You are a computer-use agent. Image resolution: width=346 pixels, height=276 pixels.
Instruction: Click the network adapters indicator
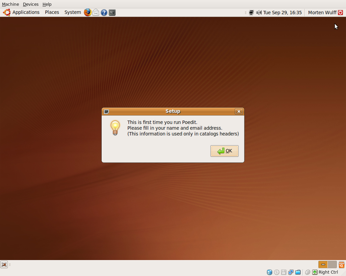pos(291,272)
